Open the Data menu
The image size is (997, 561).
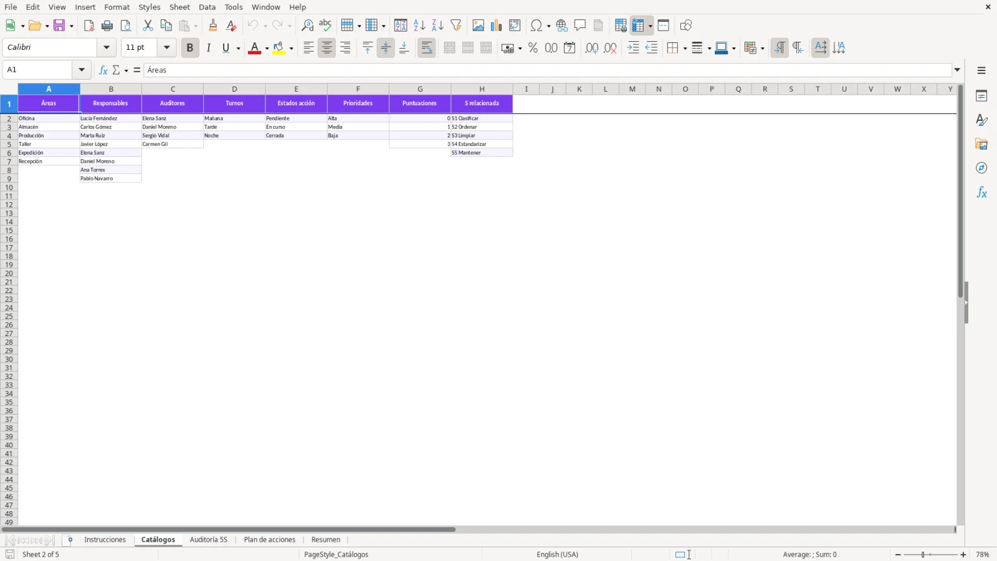pyautogui.click(x=208, y=7)
